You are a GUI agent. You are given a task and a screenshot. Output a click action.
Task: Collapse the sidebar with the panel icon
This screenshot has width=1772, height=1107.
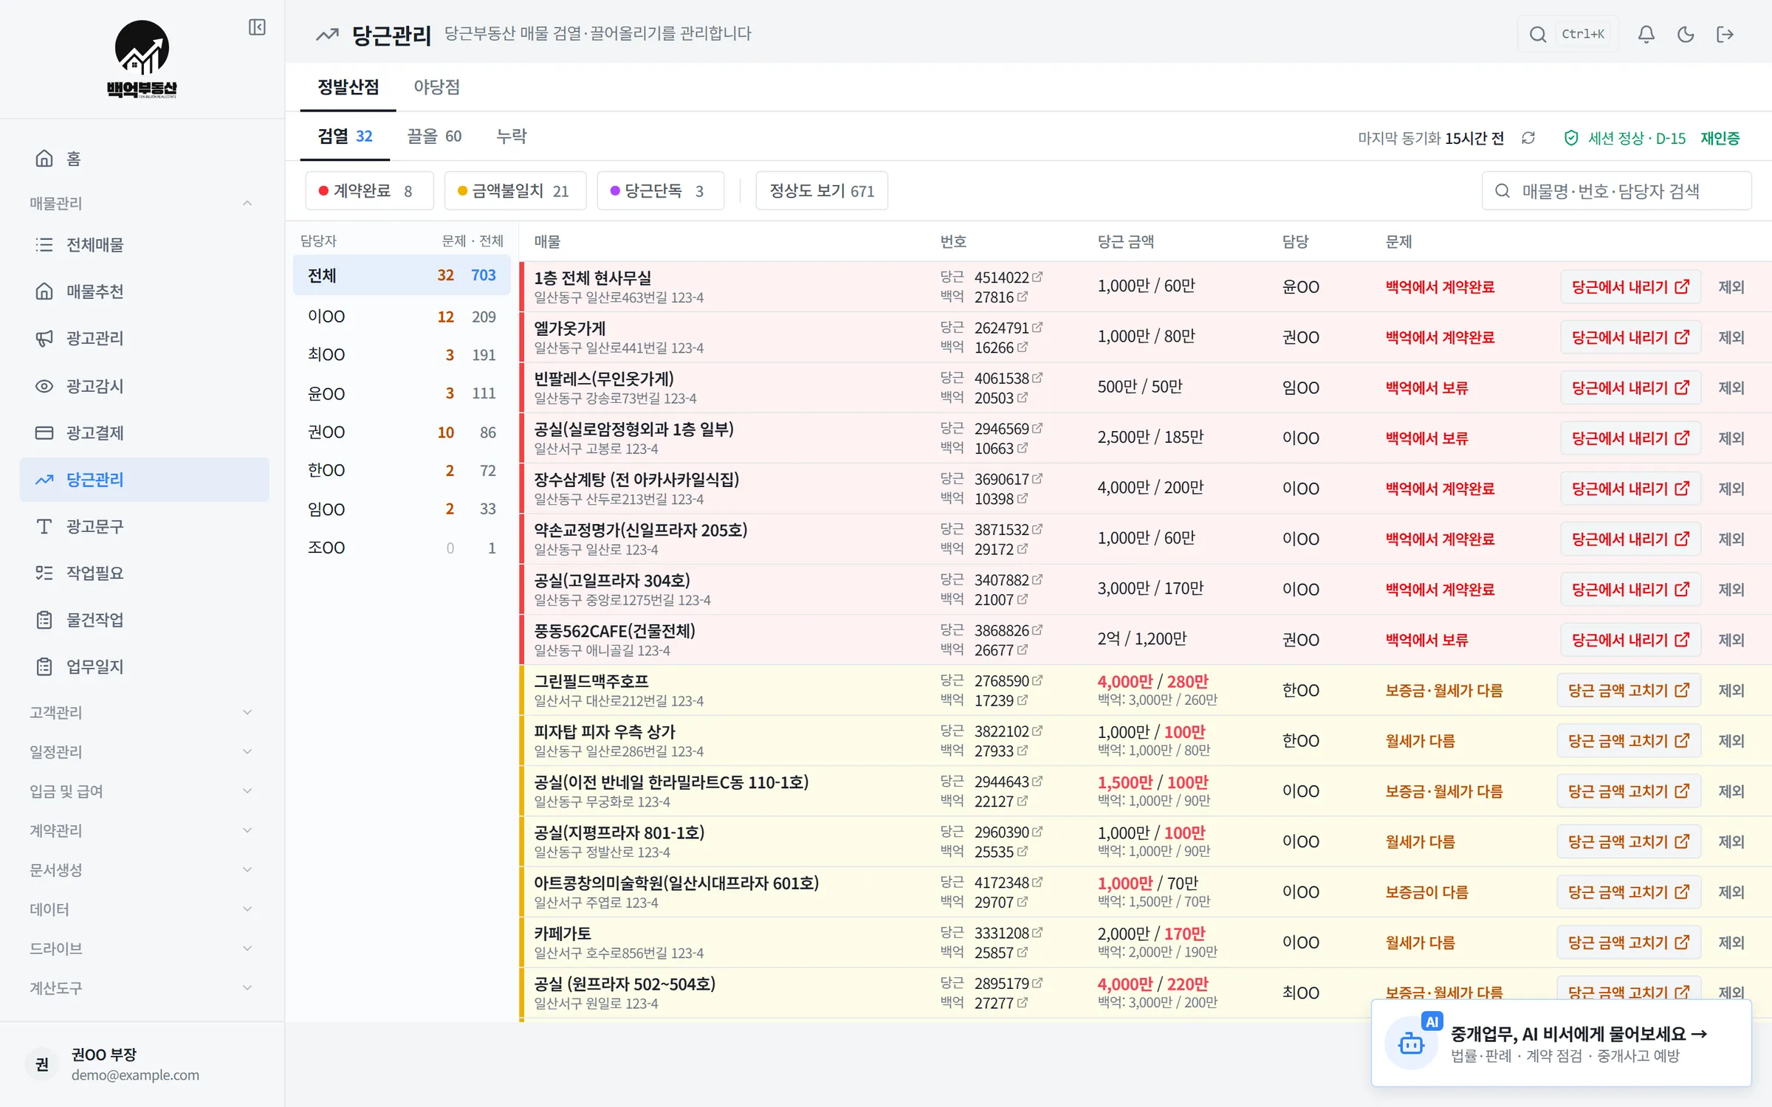tap(257, 28)
